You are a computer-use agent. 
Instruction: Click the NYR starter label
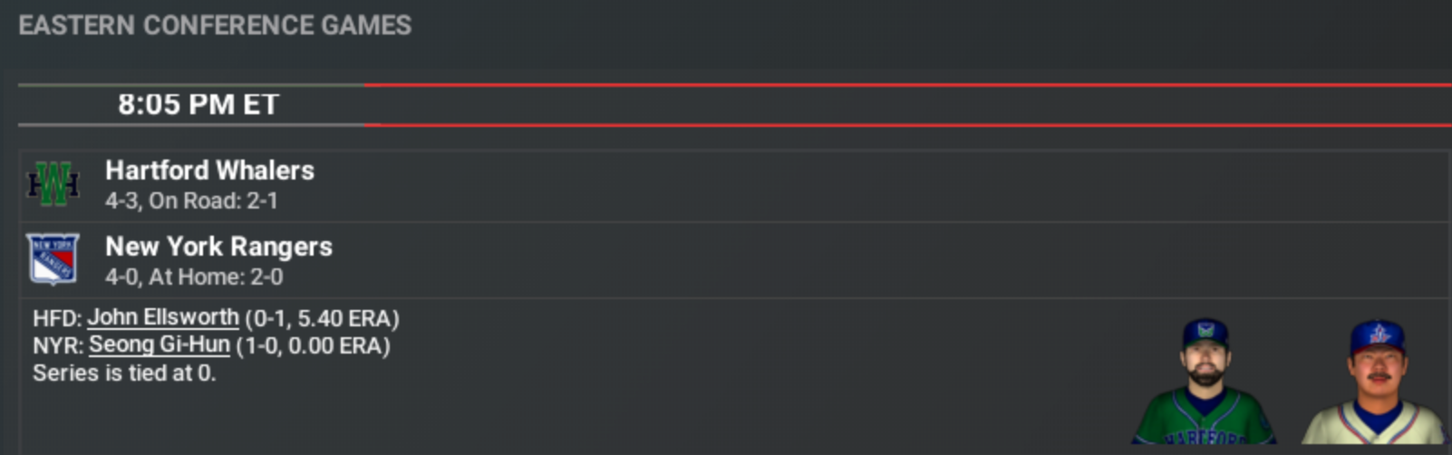(x=58, y=345)
